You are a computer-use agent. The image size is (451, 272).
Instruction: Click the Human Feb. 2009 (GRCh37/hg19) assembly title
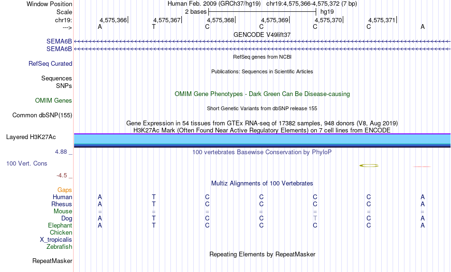coord(214,4)
